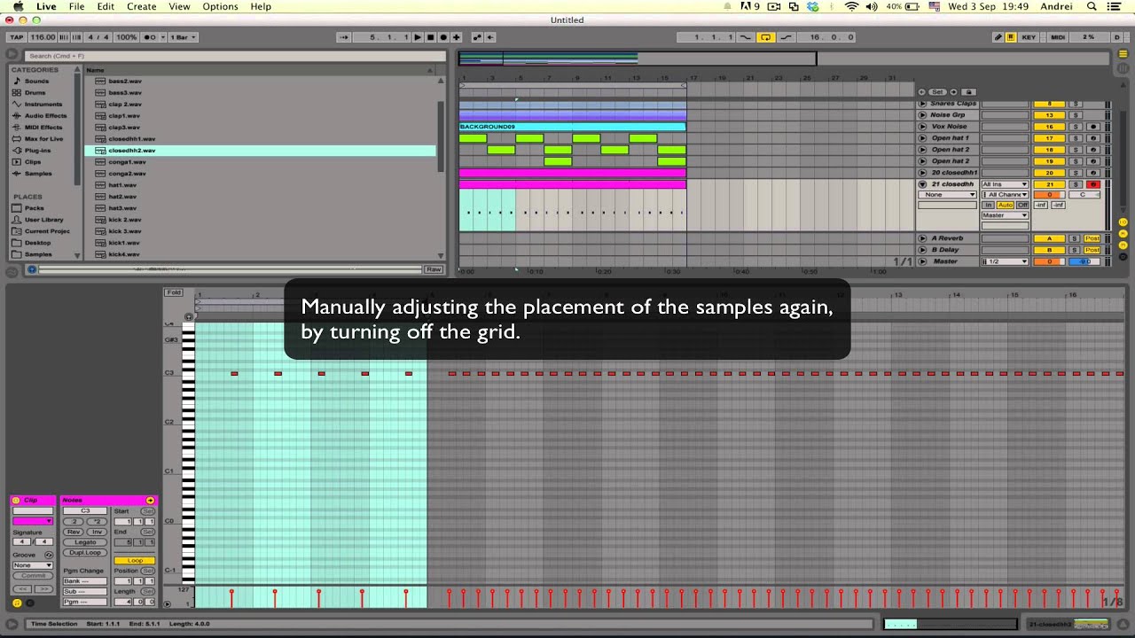Select the Plug-ins category
This screenshot has height=638, width=1135.
coord(37,150)
